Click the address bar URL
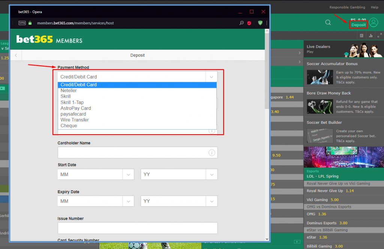Viewport: 384px width, 249px height. (x=75, y=23)
